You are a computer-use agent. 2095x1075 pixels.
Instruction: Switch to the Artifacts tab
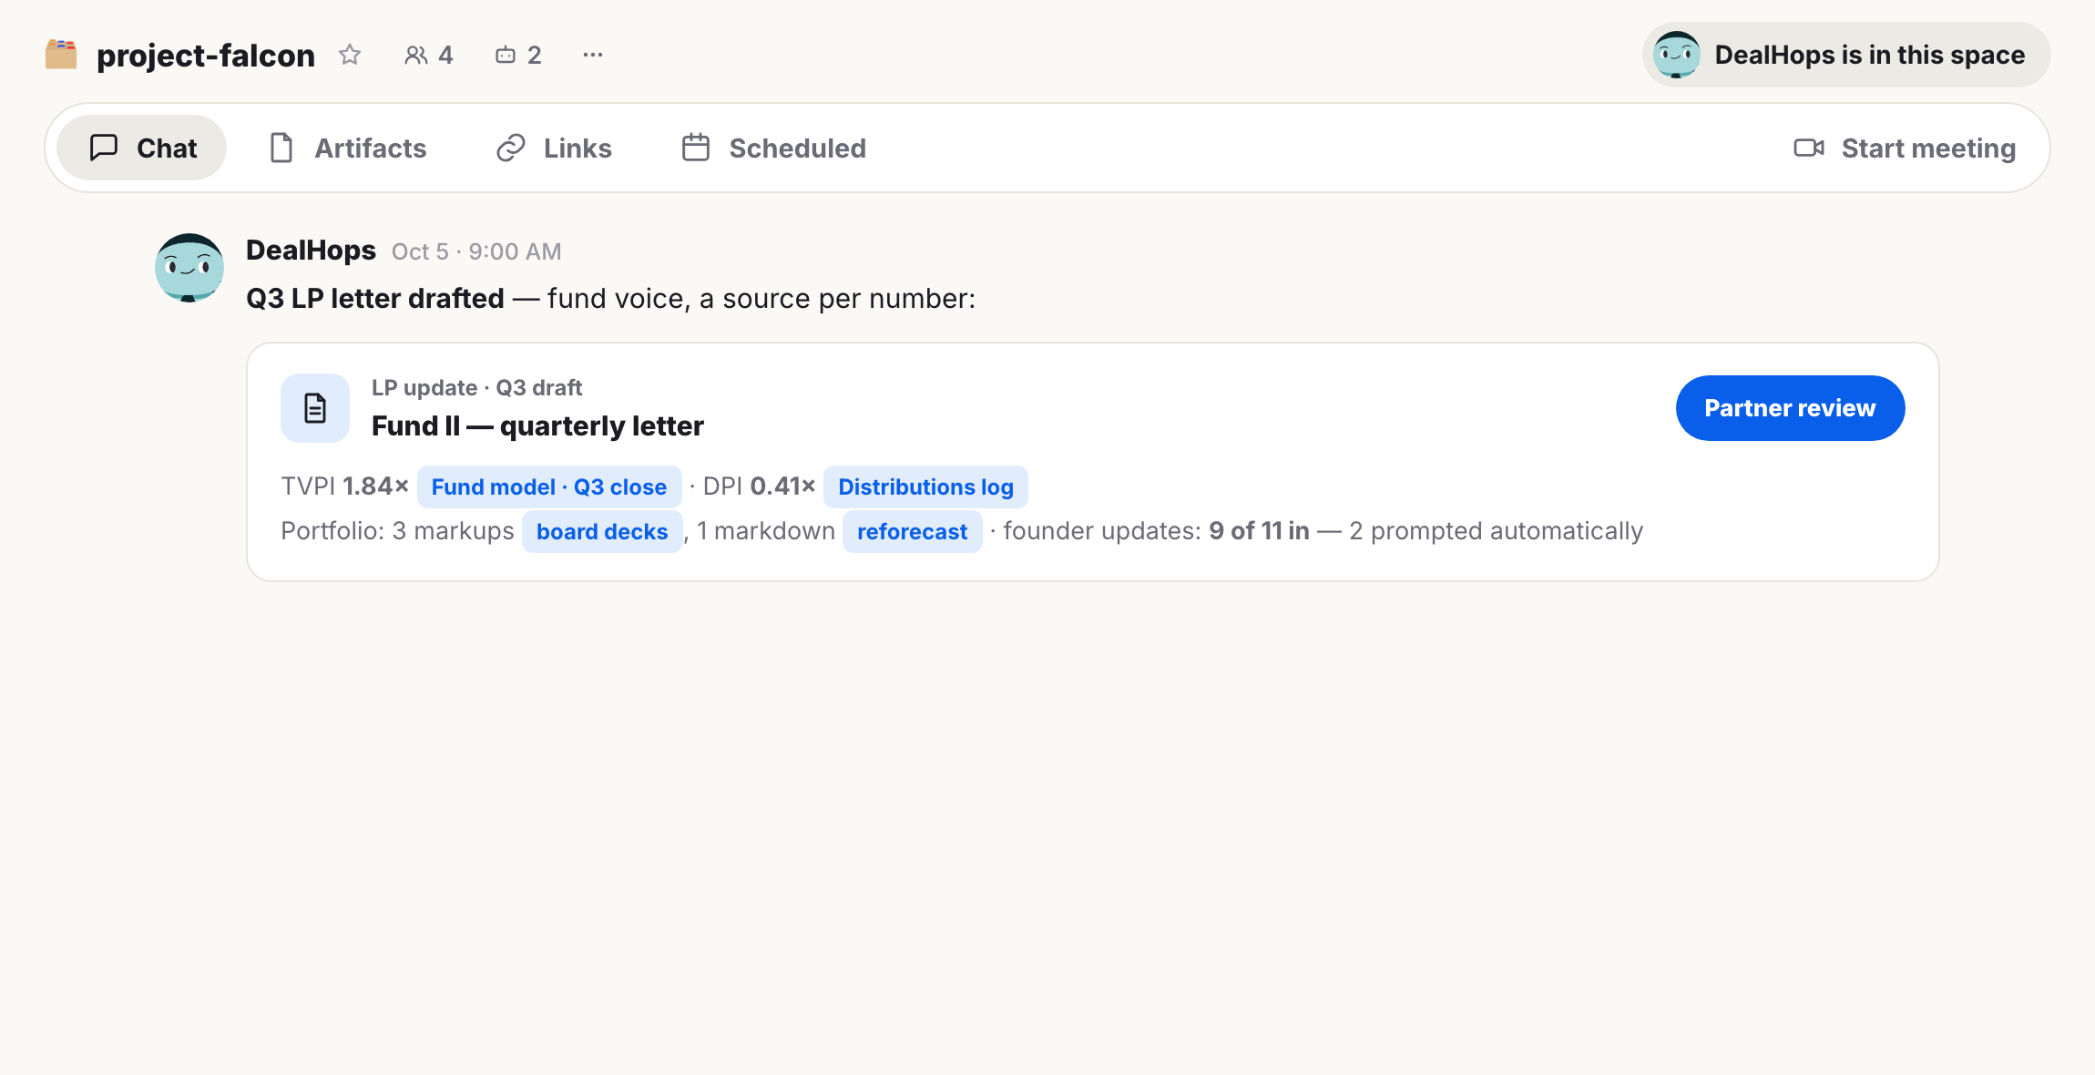coord(348,148)
